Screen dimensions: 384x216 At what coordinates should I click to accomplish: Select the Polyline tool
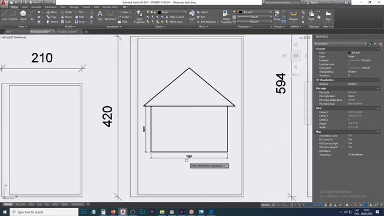click(13, 16)
